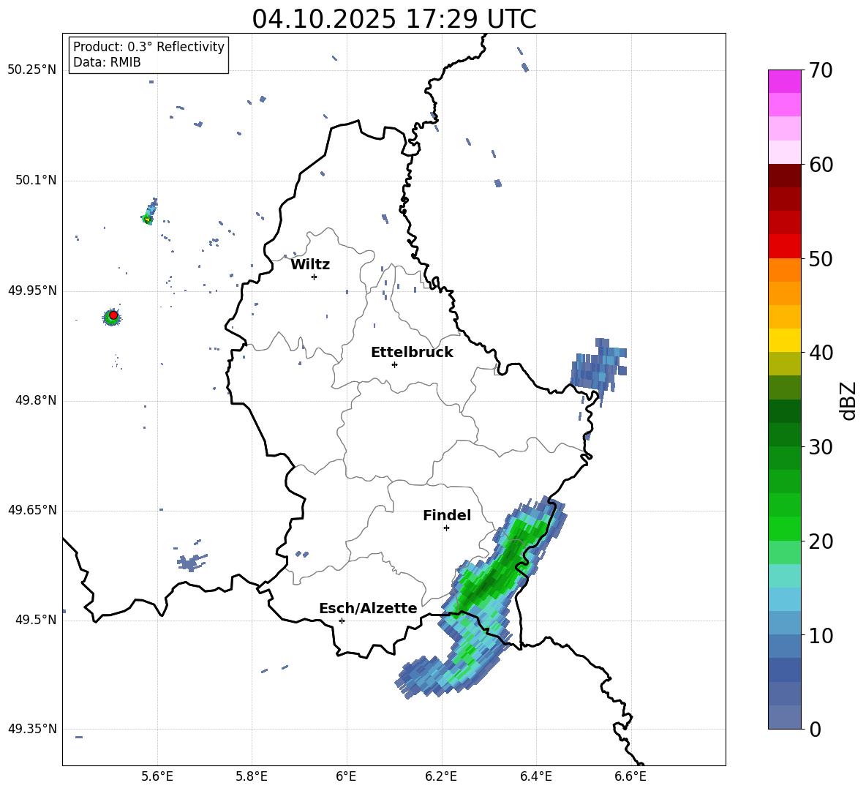The width and height of the screenshot is (866, 791).
Task: Click the 50 tick on colorbar
Action: (x=821, y=259)
